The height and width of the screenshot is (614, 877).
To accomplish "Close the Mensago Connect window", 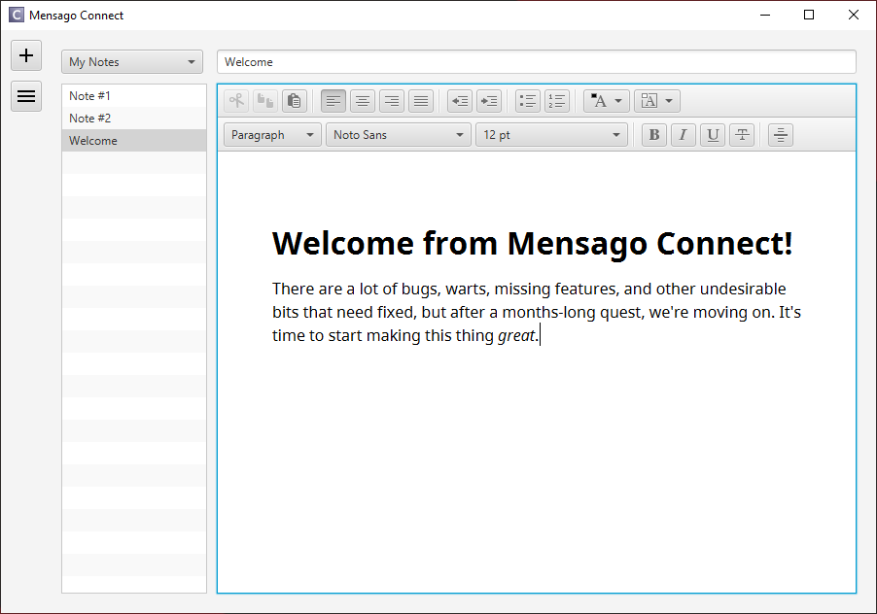I will [853, 16].
